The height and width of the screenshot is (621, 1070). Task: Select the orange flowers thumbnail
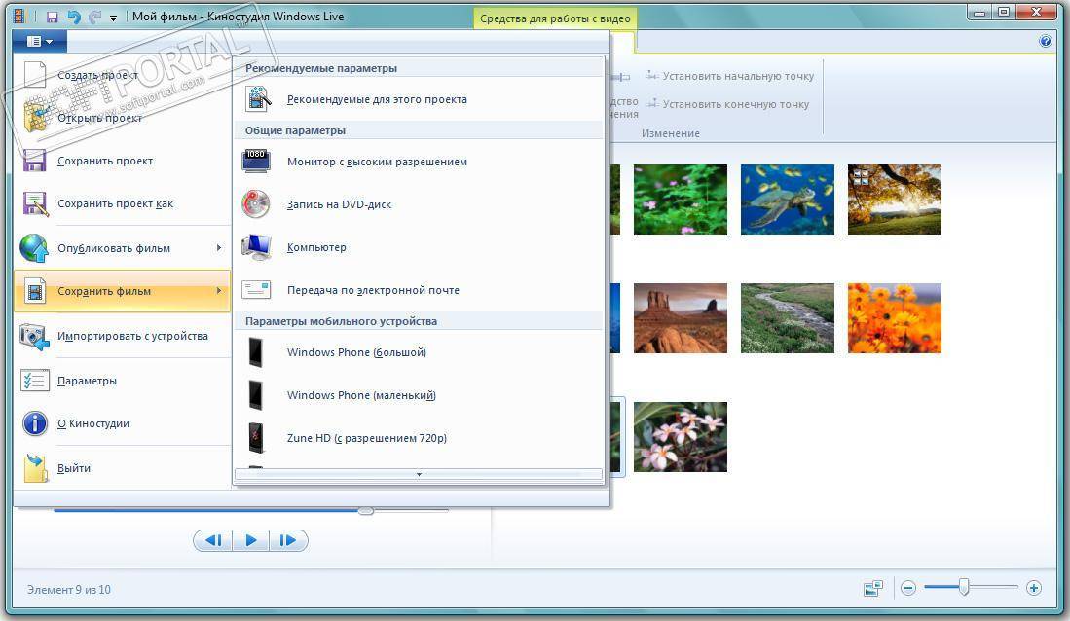click(x=895, y=318)
